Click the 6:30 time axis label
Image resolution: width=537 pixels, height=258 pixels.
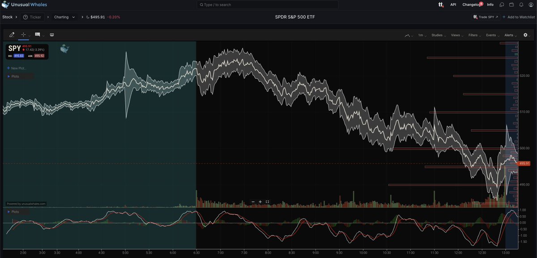(x=196, y=252)
